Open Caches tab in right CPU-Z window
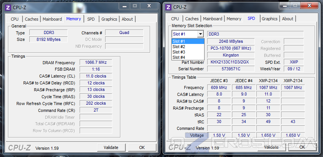Viewport: 323px width, 157px height. (192, 19)
